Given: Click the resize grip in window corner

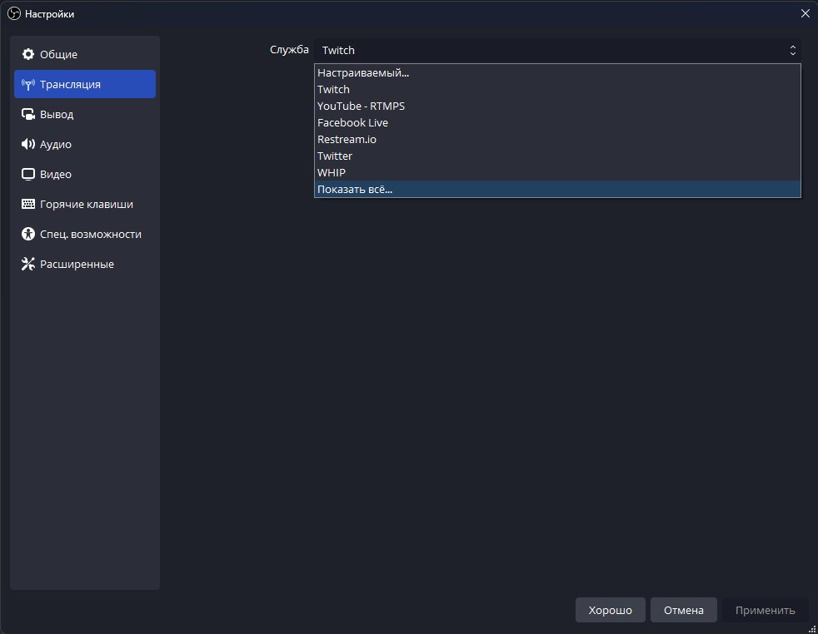Looking at the screenshot, I should pos(811,629).
